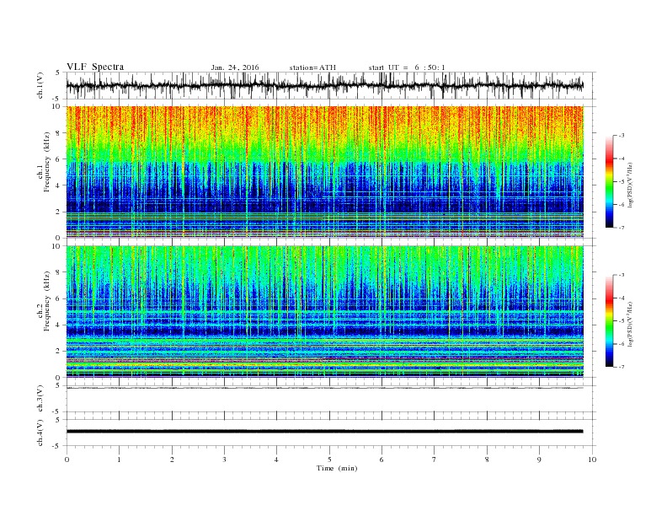Image resolution: width=667 pixels, height=516 pixels.
Task: Click the ch.1 voltage waveform trace
Action: pos(324,85)
